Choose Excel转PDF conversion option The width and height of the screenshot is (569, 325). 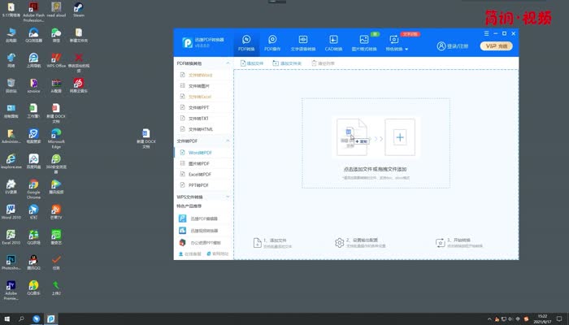pyautogui.click(x=200, y=174)
